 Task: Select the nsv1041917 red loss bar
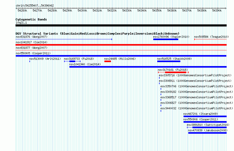[x=121, y=45]
